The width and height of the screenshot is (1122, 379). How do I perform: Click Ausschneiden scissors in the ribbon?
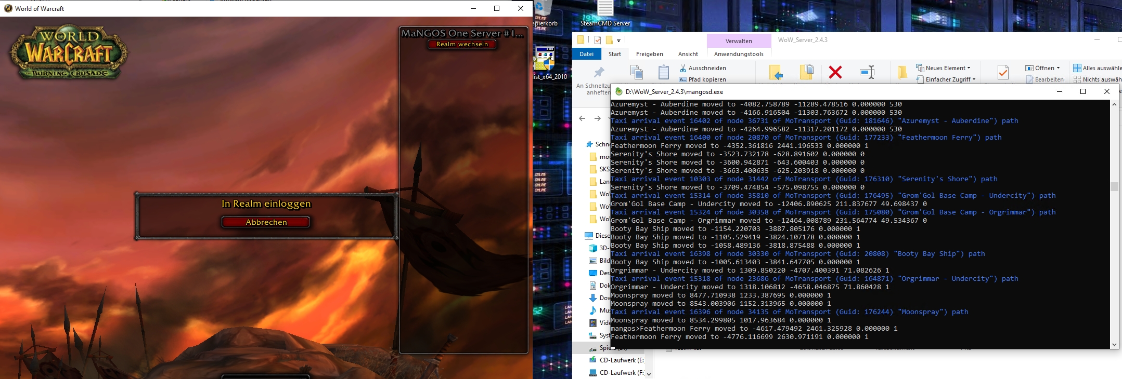pyautogui.click(x=702, y=68)
